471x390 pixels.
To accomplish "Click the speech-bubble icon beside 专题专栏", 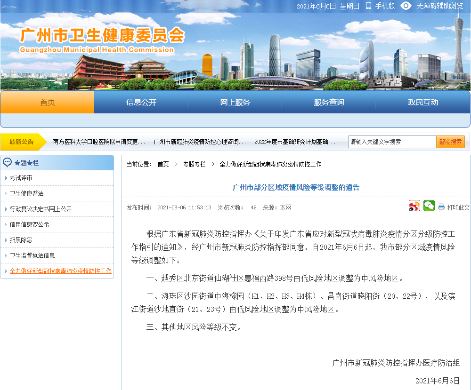I will point(7,162).
